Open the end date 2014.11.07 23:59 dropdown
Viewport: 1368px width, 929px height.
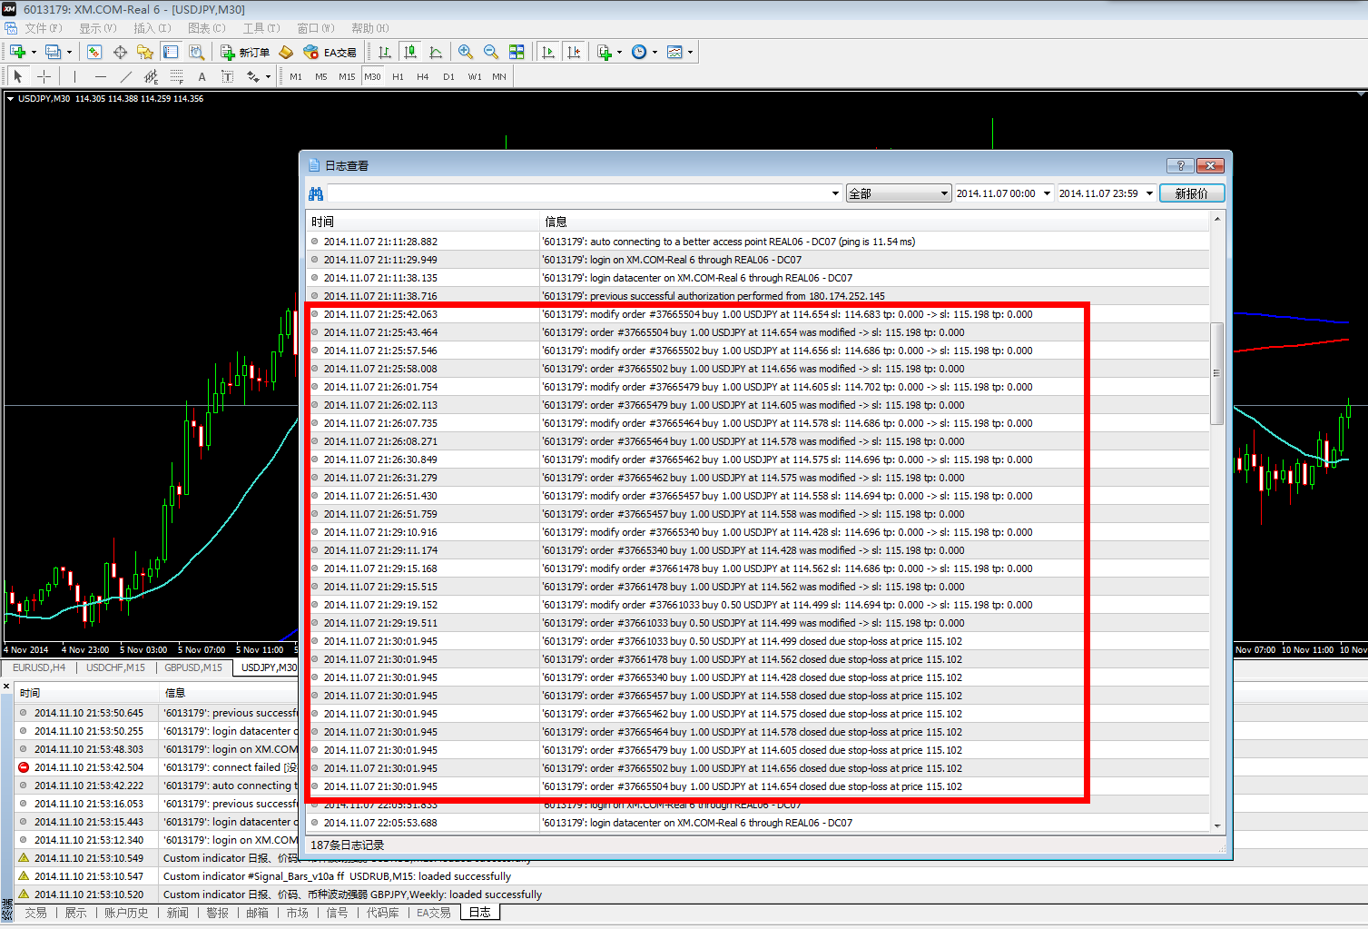pyautogui.click(x=1149, y=193)
